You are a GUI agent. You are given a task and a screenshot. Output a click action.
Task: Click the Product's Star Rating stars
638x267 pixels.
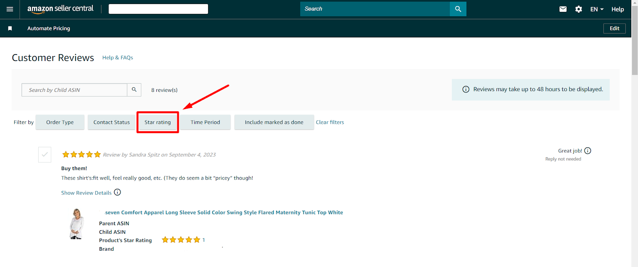(181, 240)
